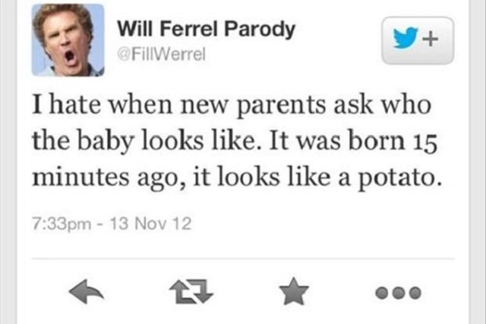Open the profile picture of Will Ferrel Parody
The width and height of the screenshot is (486, 324).
coord(68,39)
